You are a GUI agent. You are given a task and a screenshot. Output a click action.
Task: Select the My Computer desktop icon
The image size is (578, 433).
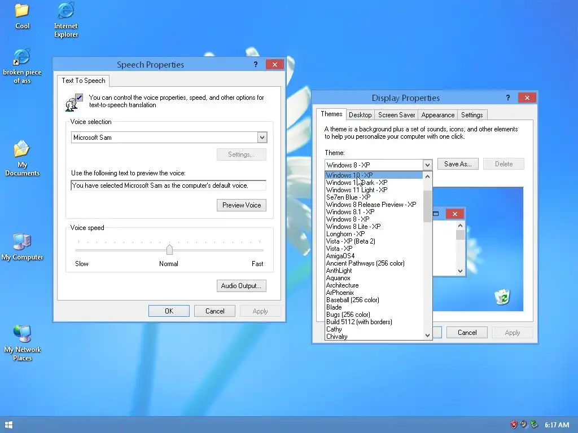coord(22,247)
